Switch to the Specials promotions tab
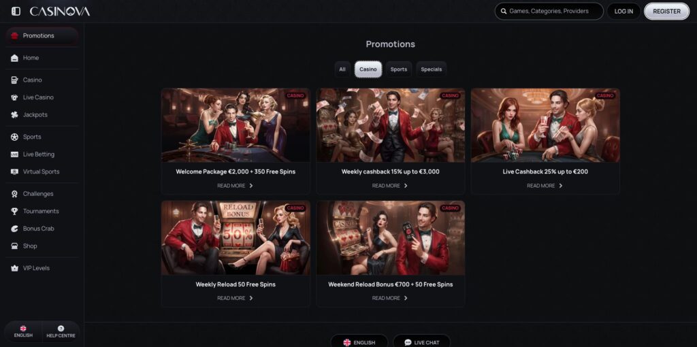697x347 pixels. [431, 69]
